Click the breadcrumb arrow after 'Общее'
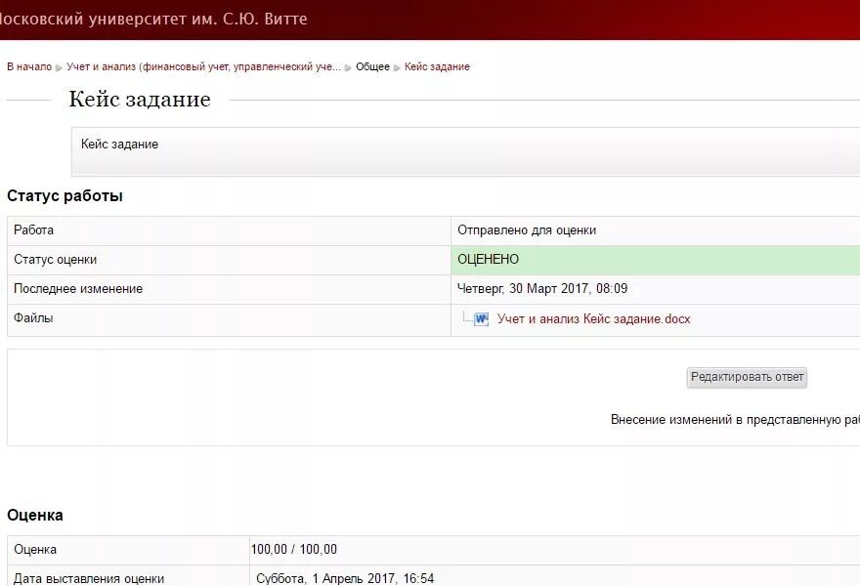This screenshot has width=860, height=585. pyautogui.click(x=397, y=68)
